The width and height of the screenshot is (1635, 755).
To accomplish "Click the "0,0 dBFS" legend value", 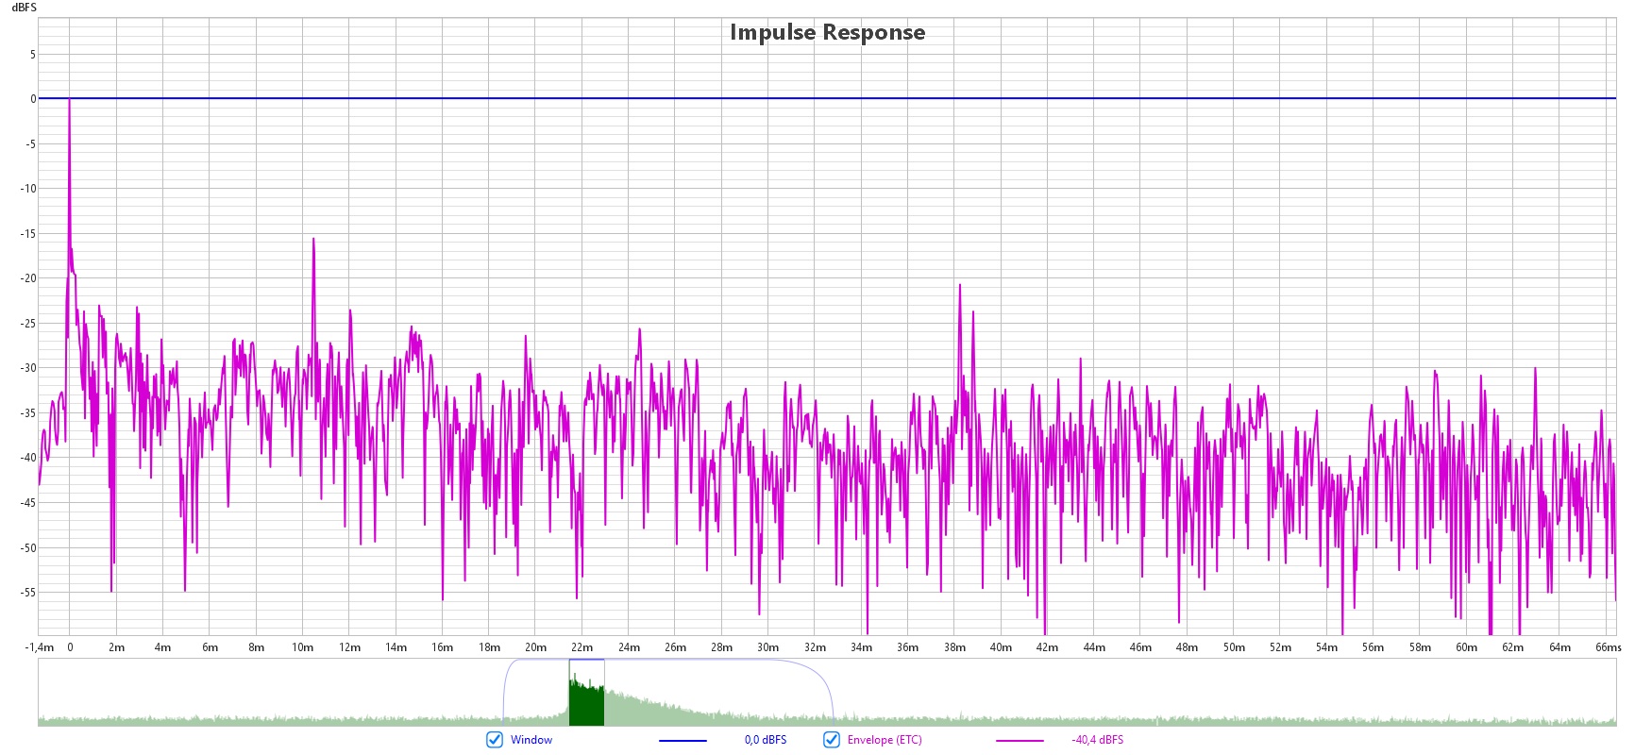I will coord(766,740).
